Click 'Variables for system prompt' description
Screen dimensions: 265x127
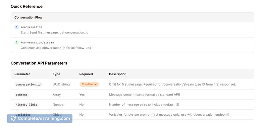(169, 114)
